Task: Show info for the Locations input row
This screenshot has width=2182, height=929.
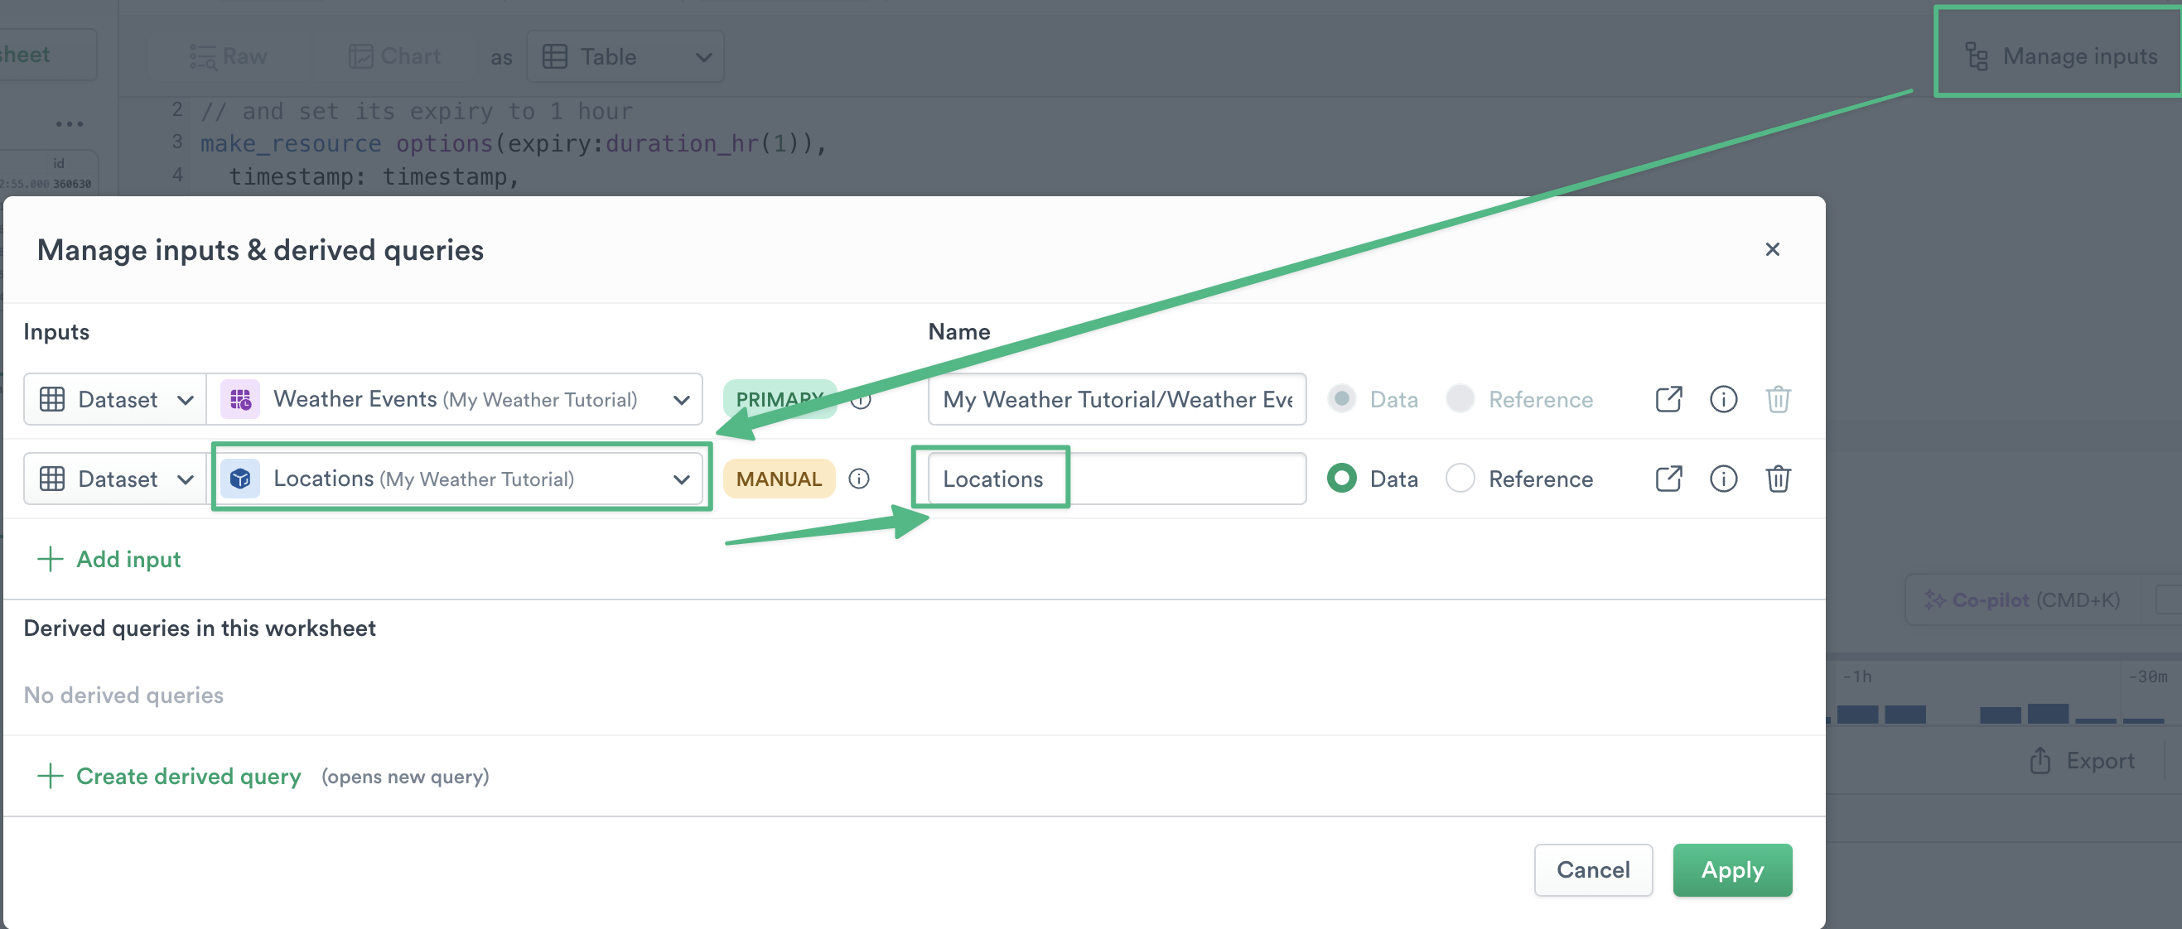Action: pyautogui.click(x=1722, y=479)
